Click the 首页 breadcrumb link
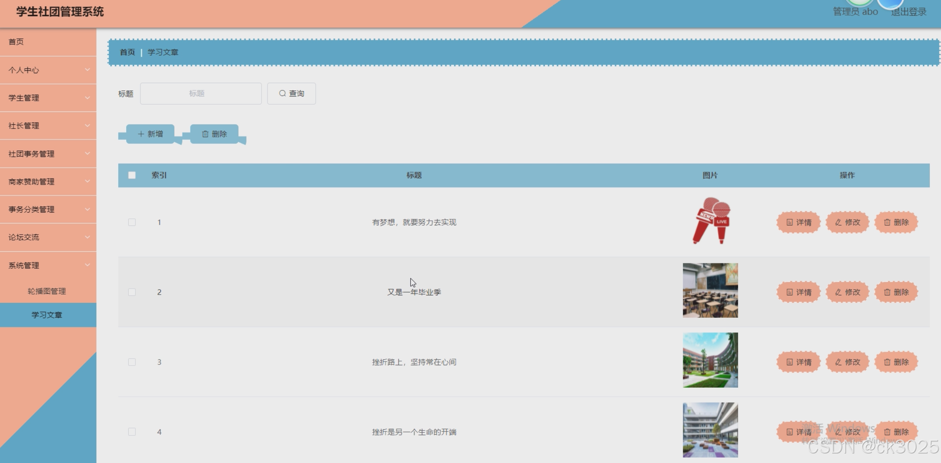The width and height of the screenshot is (941, 463). [127, 52]
